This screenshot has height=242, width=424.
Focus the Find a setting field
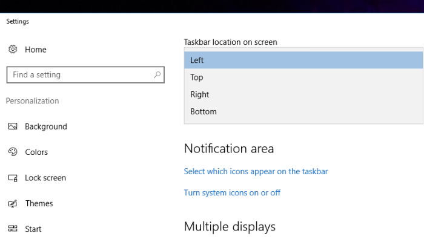(x=85, y=75)
